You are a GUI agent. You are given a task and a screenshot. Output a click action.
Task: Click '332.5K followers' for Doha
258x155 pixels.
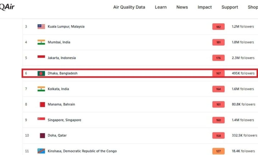[x=244, y=135]
